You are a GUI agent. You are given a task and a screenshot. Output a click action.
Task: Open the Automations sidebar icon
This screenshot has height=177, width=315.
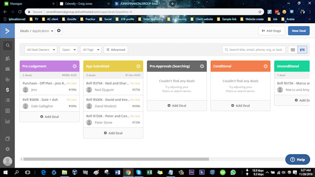pos(7,79)
